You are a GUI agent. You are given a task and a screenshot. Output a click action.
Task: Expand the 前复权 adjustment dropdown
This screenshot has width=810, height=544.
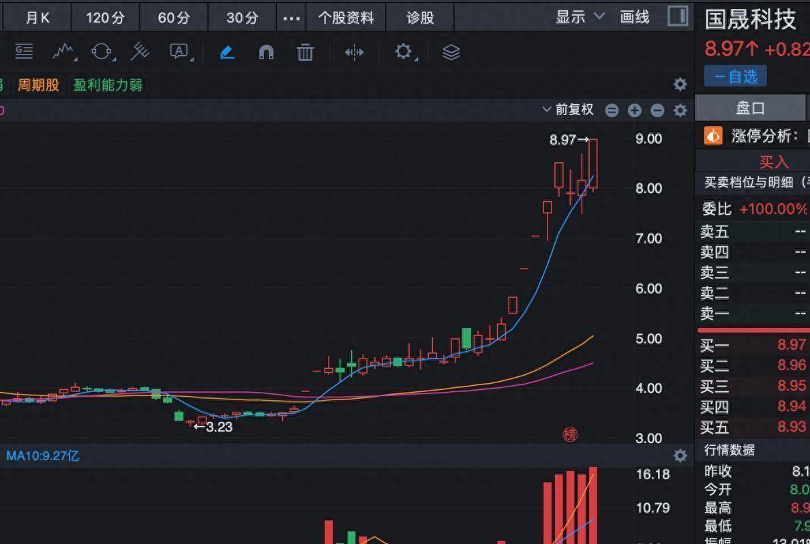[x=570, y=109]
